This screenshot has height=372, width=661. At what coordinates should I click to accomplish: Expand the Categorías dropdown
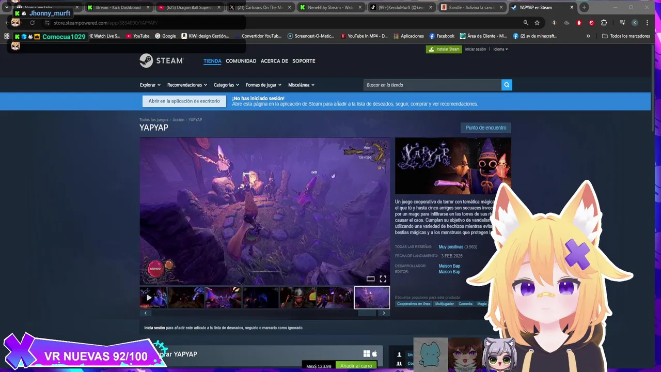point(227,85)
